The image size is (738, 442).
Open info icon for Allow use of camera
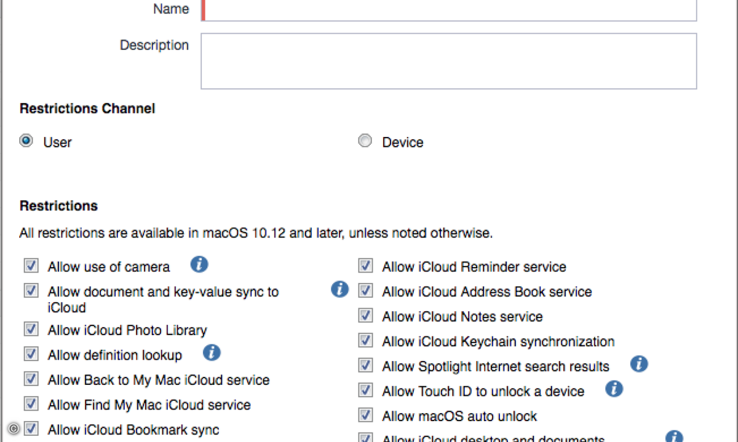click(x=199, y=265)
